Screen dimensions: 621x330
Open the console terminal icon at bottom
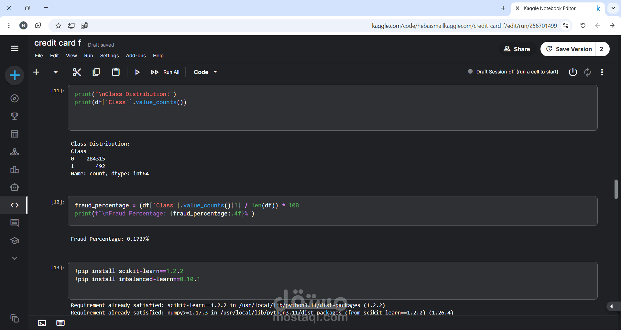tap(42, 323)
